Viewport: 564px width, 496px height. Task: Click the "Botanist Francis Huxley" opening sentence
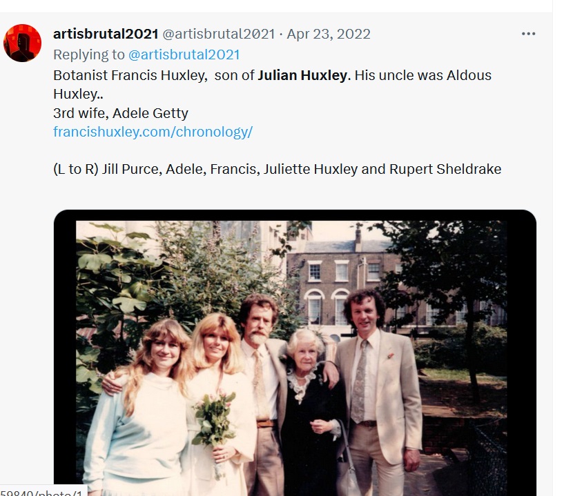coord(130,75)
